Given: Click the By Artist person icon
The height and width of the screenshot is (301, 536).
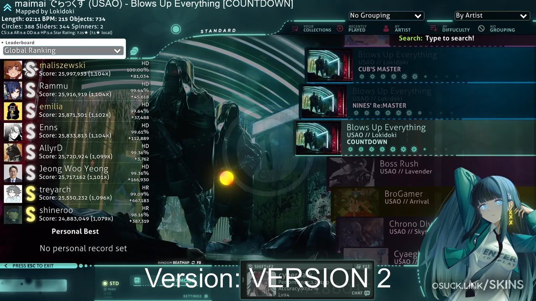Looking at the screenshot, I should 386,29.
